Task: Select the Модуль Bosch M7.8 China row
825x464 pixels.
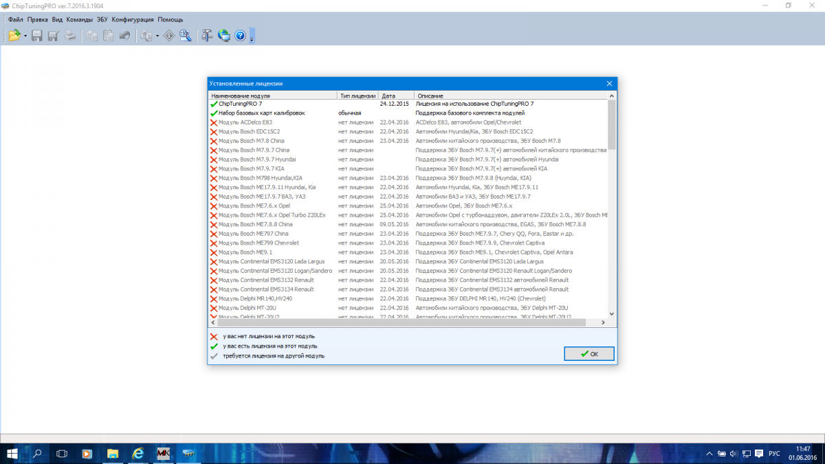Action: 408,140
